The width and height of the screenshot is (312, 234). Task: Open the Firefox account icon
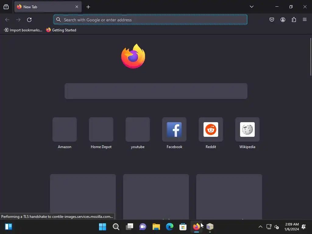point(283,19)
